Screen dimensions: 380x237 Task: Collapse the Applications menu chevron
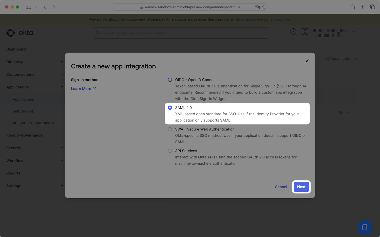pyautogui.click(x=62, y=87)
